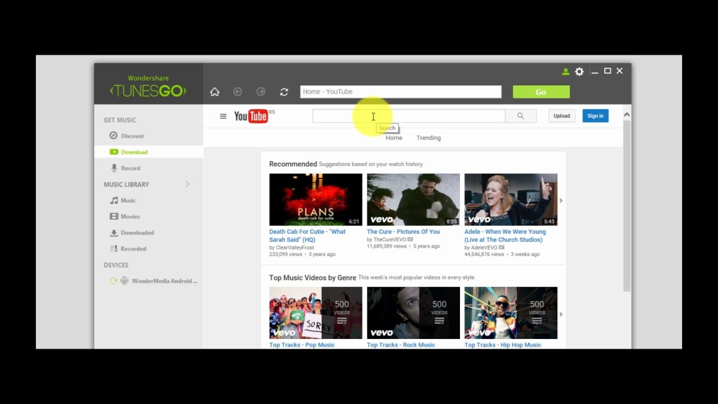Click the Upload button
718x404 pixels.
point(561,116)
